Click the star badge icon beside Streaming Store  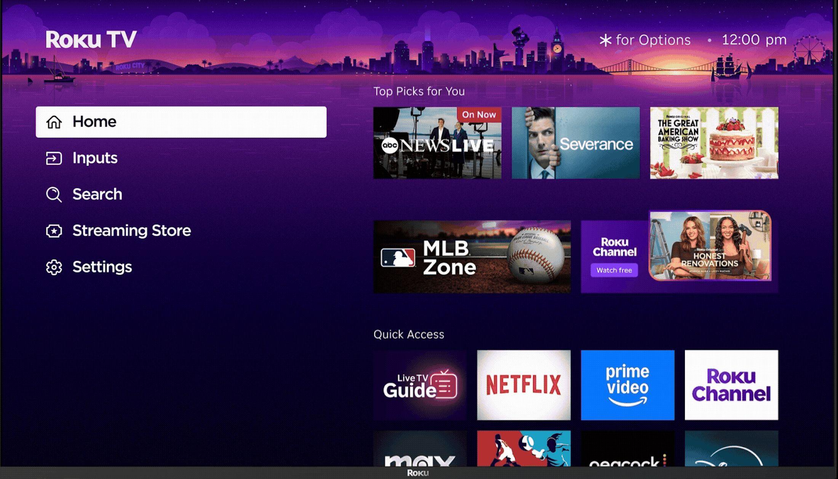coord(54,231)
